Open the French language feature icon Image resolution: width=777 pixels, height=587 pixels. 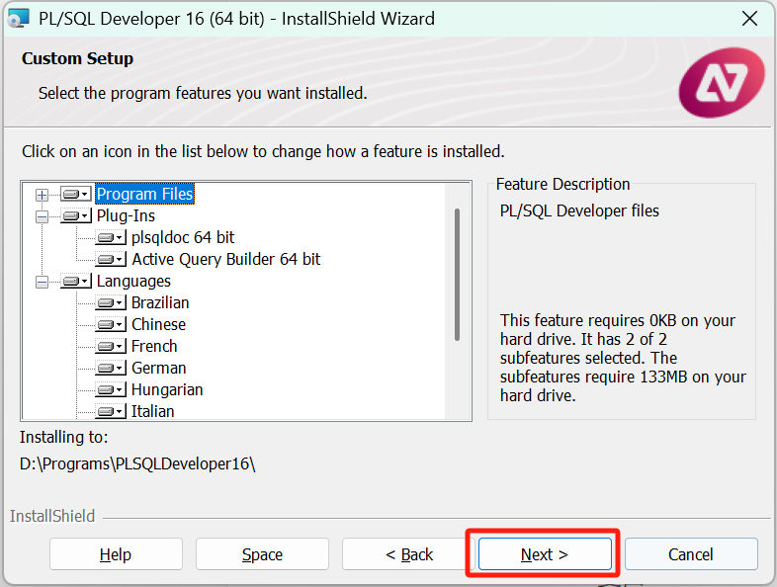pos(111,347)
